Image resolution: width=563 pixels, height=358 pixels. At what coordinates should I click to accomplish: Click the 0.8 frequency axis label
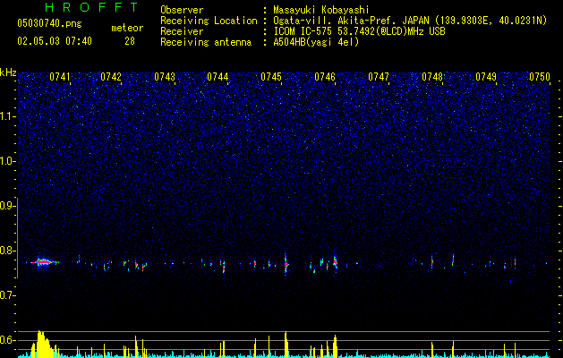[x=8, y=251]
